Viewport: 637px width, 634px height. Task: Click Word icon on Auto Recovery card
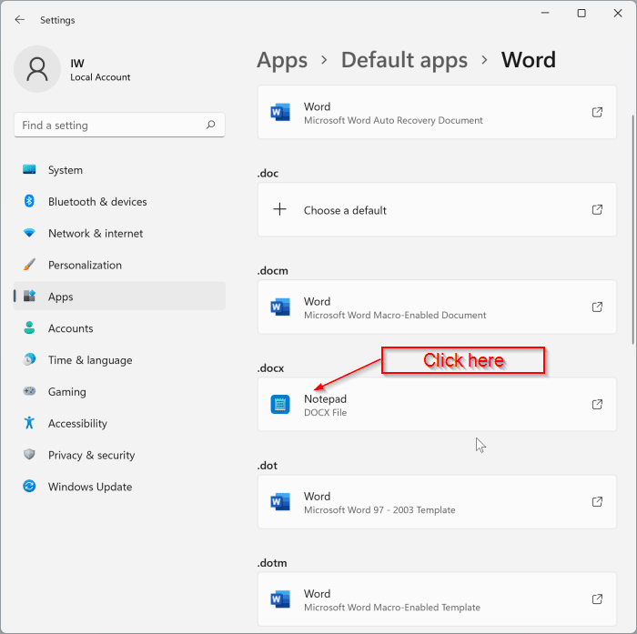(280, 112)
